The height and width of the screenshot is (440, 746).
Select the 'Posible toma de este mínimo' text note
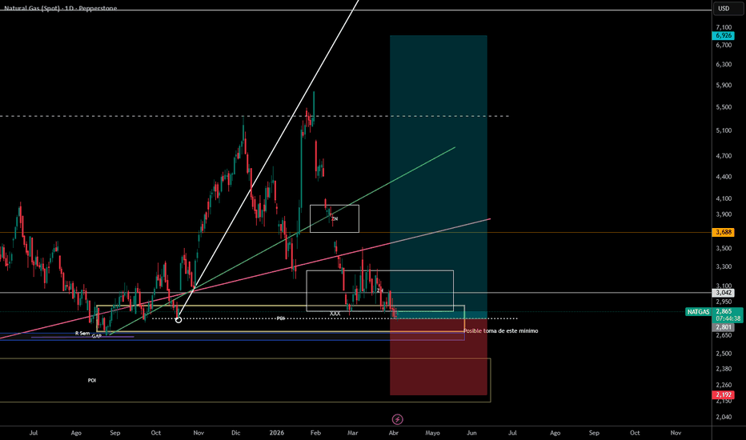pos(500,330)
